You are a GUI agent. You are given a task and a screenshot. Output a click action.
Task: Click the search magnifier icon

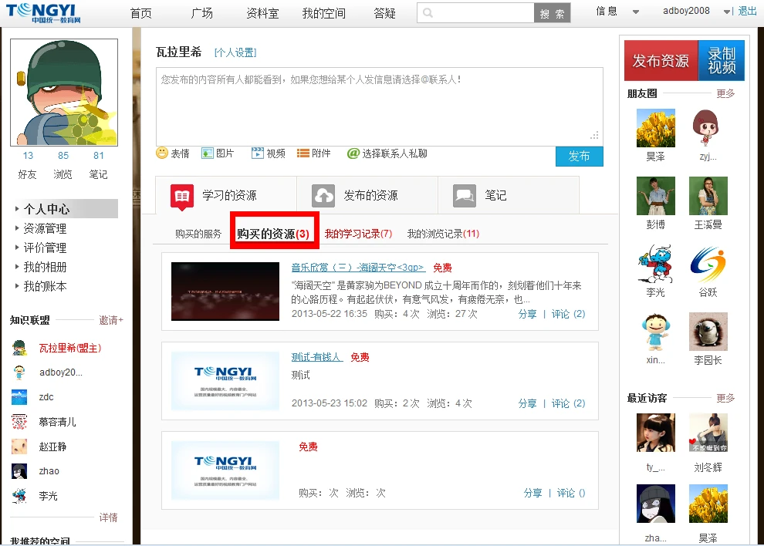[428, 12]
